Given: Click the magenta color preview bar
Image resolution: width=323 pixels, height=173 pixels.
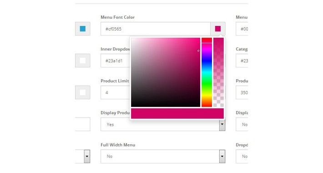Looking at the screenshot, I should pos(177,113).
